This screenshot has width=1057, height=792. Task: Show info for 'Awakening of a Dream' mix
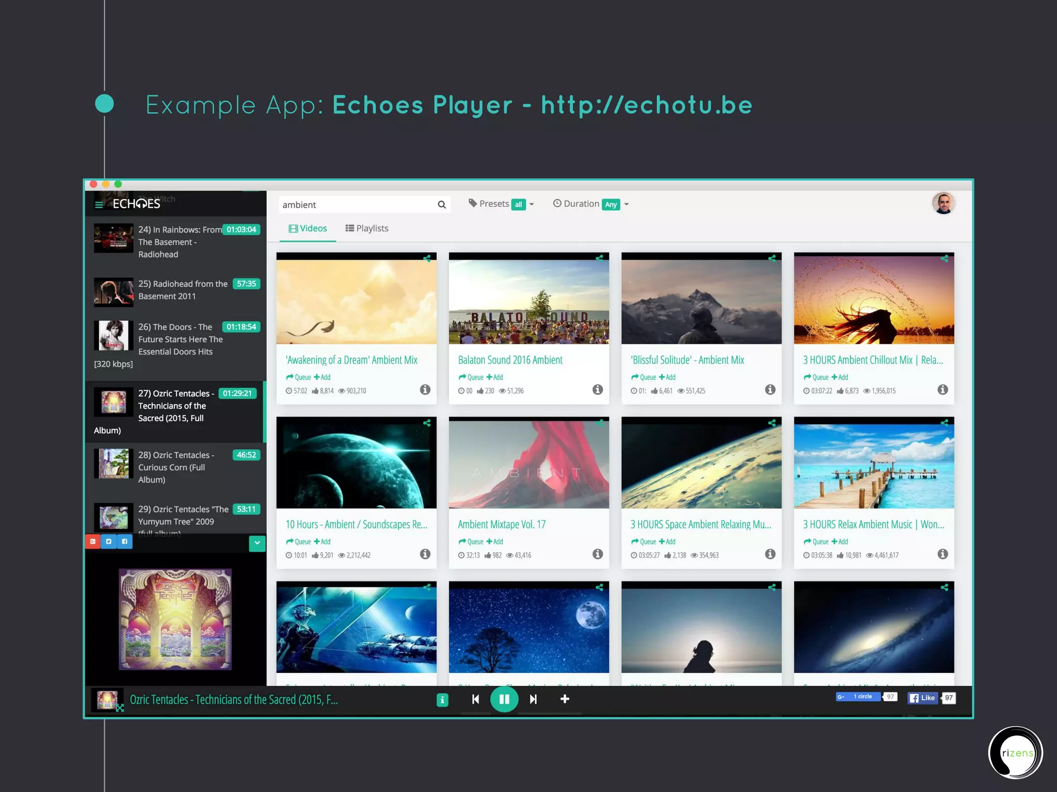(x=425, y=390)
